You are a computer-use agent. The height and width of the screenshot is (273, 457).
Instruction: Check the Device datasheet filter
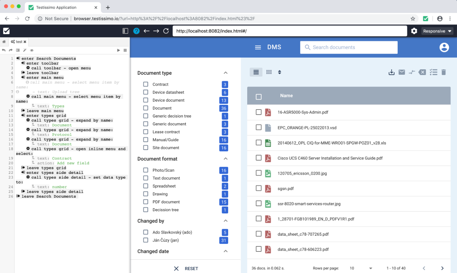click(x=146, y=92)
